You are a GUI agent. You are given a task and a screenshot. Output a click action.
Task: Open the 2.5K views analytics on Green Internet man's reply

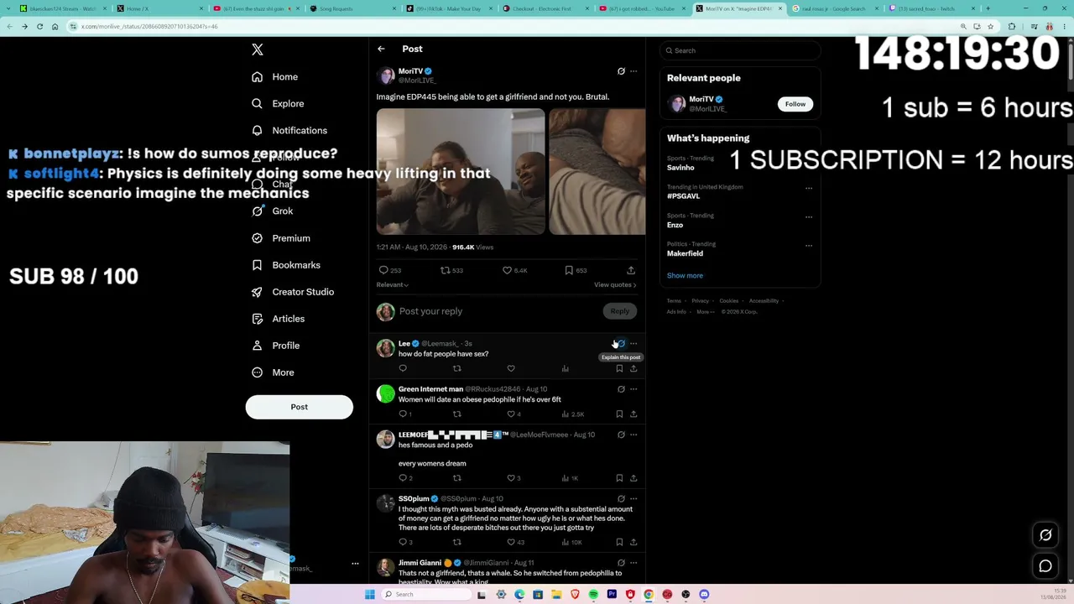pyautogui.click(x=571, y=414)
